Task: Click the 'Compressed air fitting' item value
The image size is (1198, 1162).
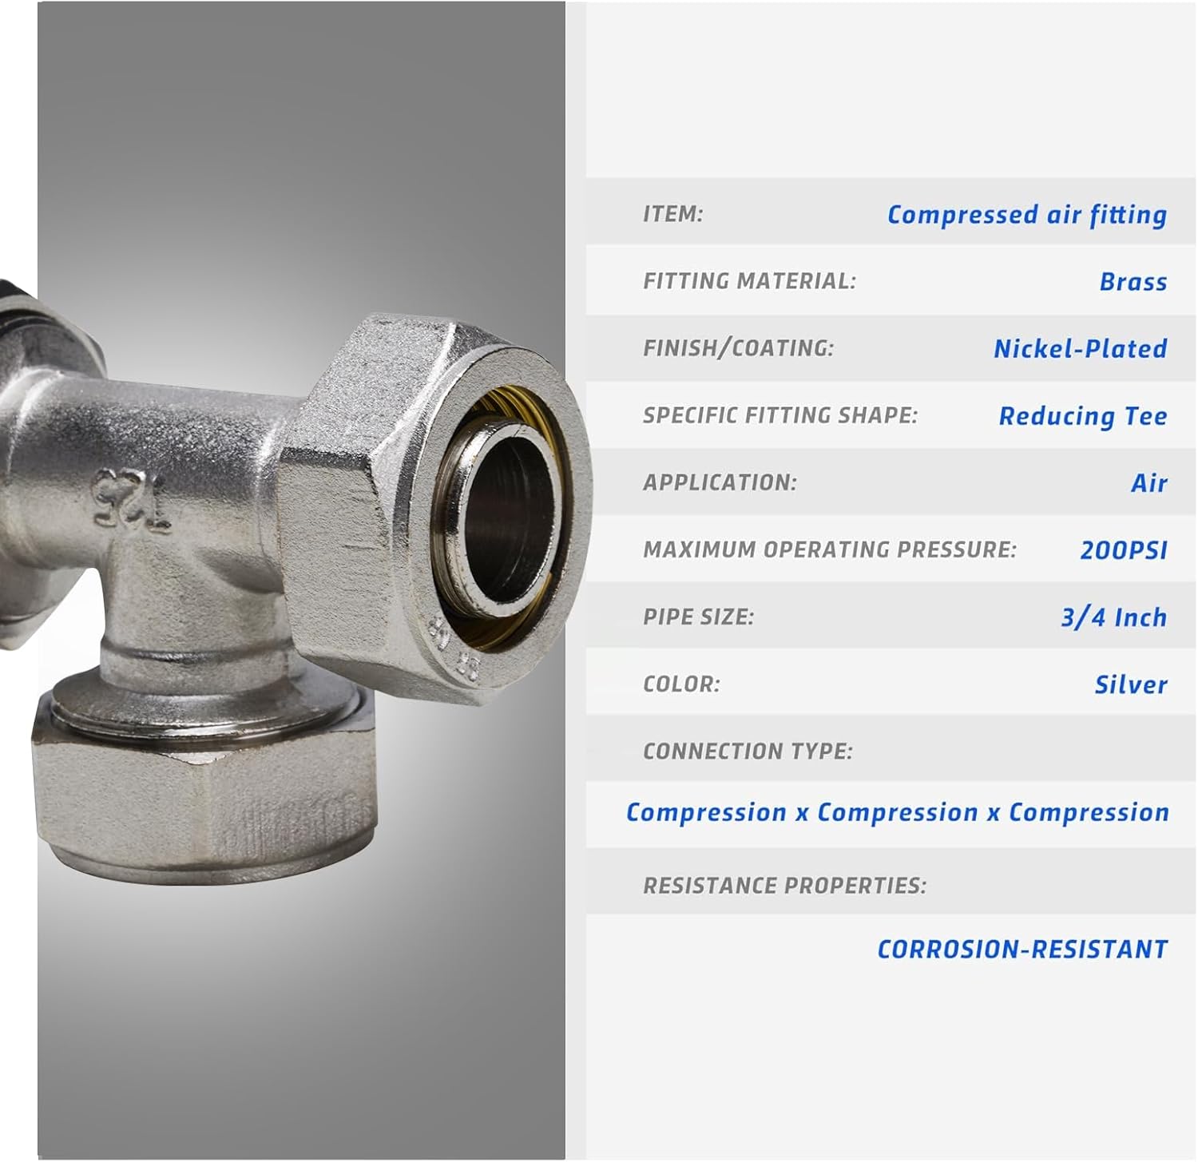Action: coord(1027,215)
